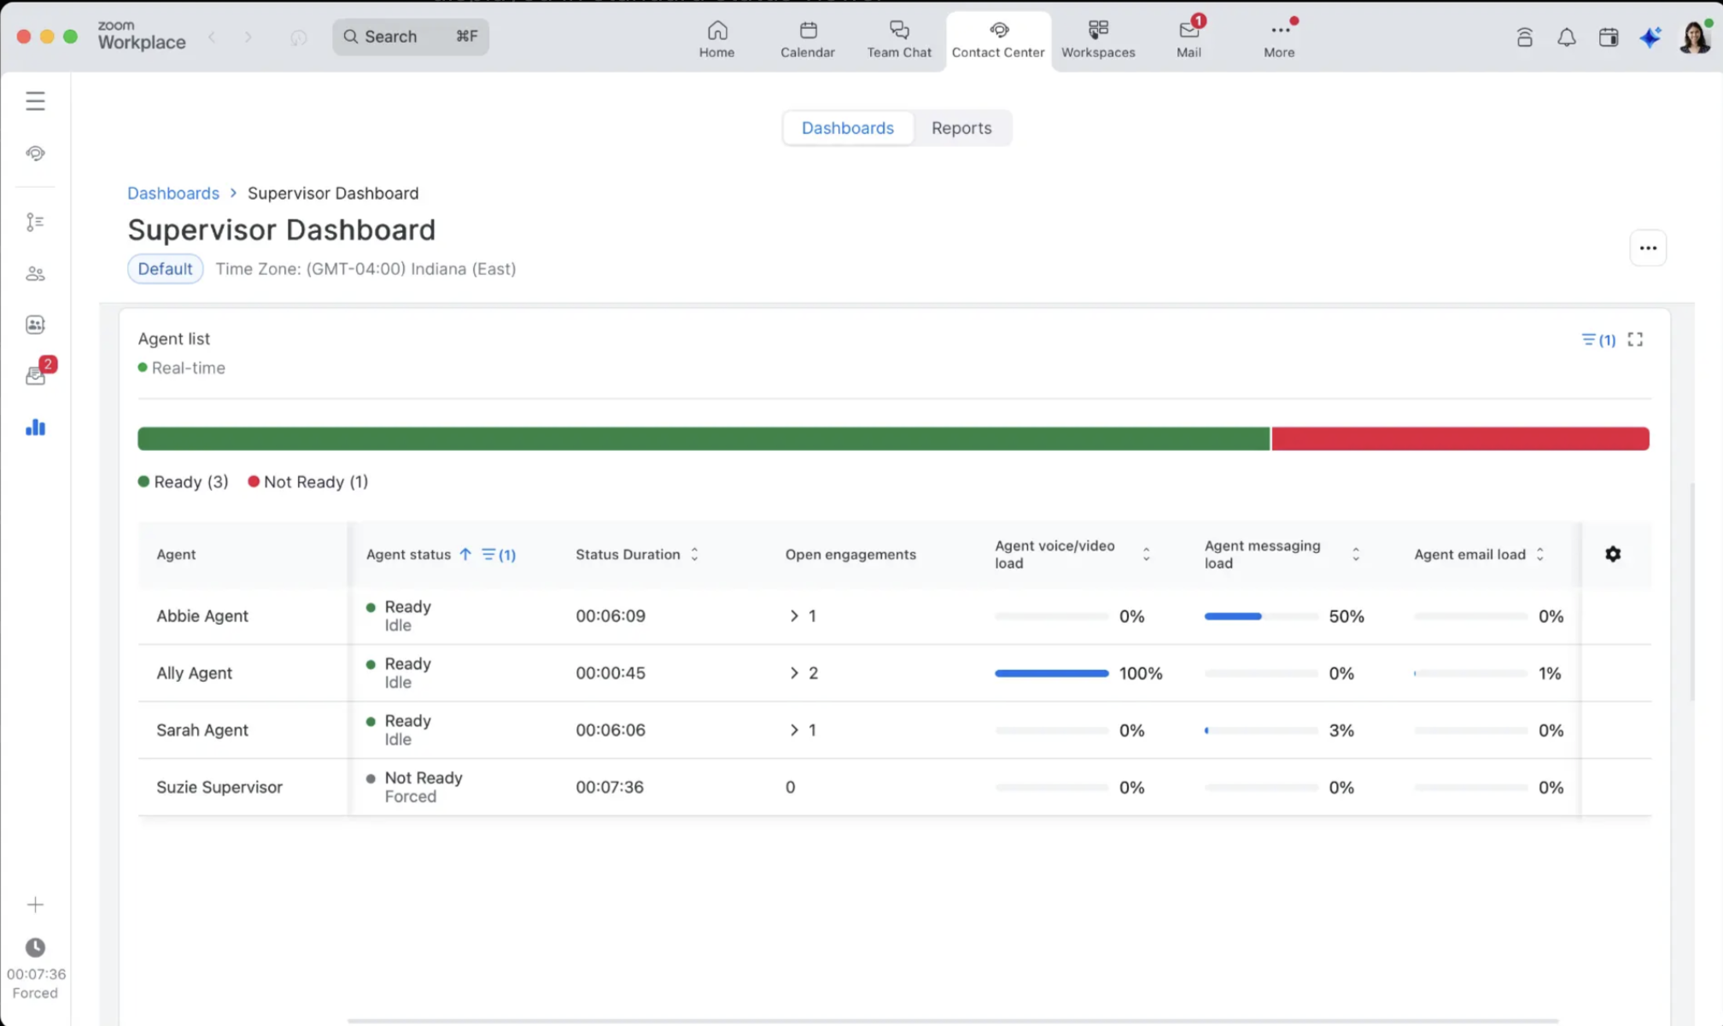Viewport: 1723px width, 1026px height.
Task: Expand Ally Agent's open engagements
Action: point(794,673)
